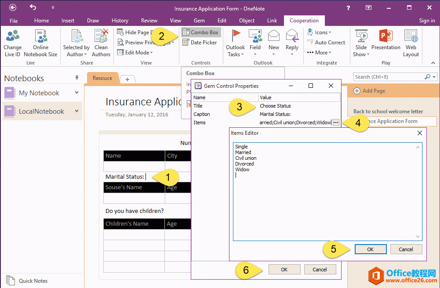The image size is (440, 288).
Task: Click in the Search box
Action: [x=389, y=77]
